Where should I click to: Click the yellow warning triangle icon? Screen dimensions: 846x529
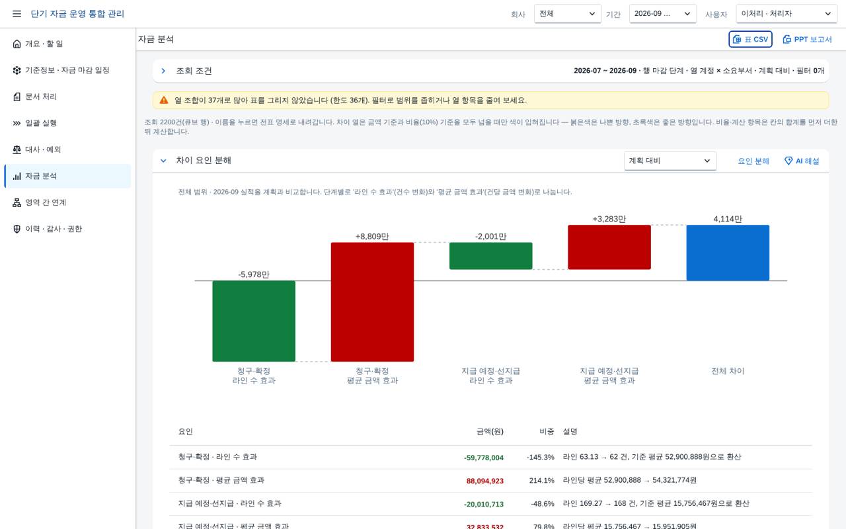tap(164, 100)
